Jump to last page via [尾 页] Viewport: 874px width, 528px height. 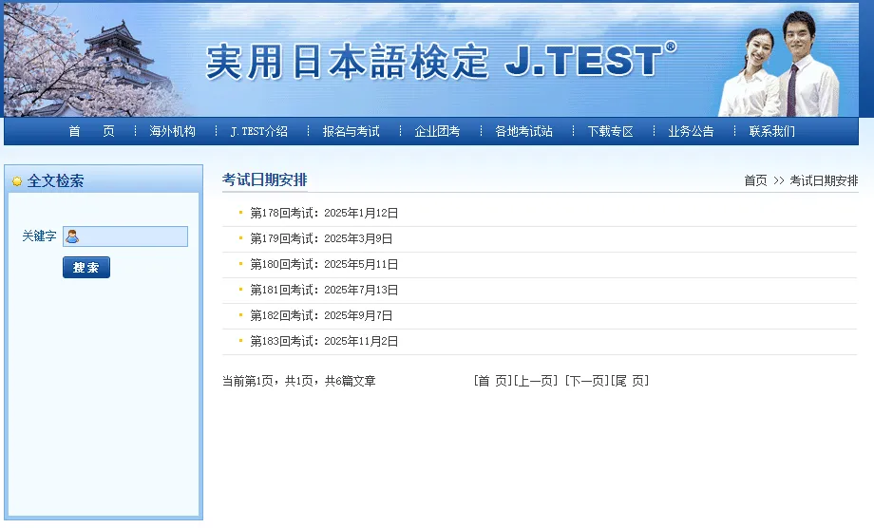(630, 381)
